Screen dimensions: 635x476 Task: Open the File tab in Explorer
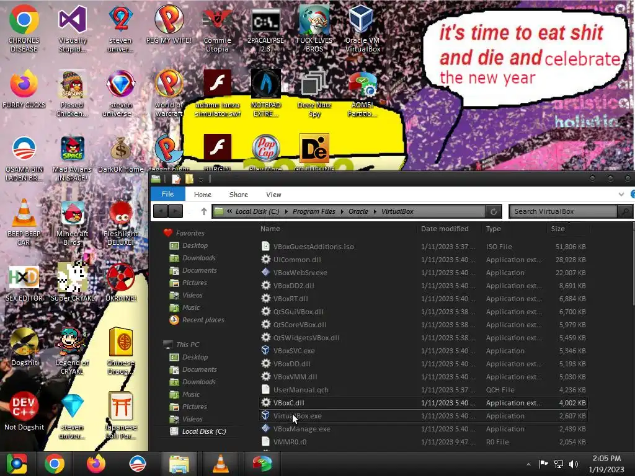point(167,194)
